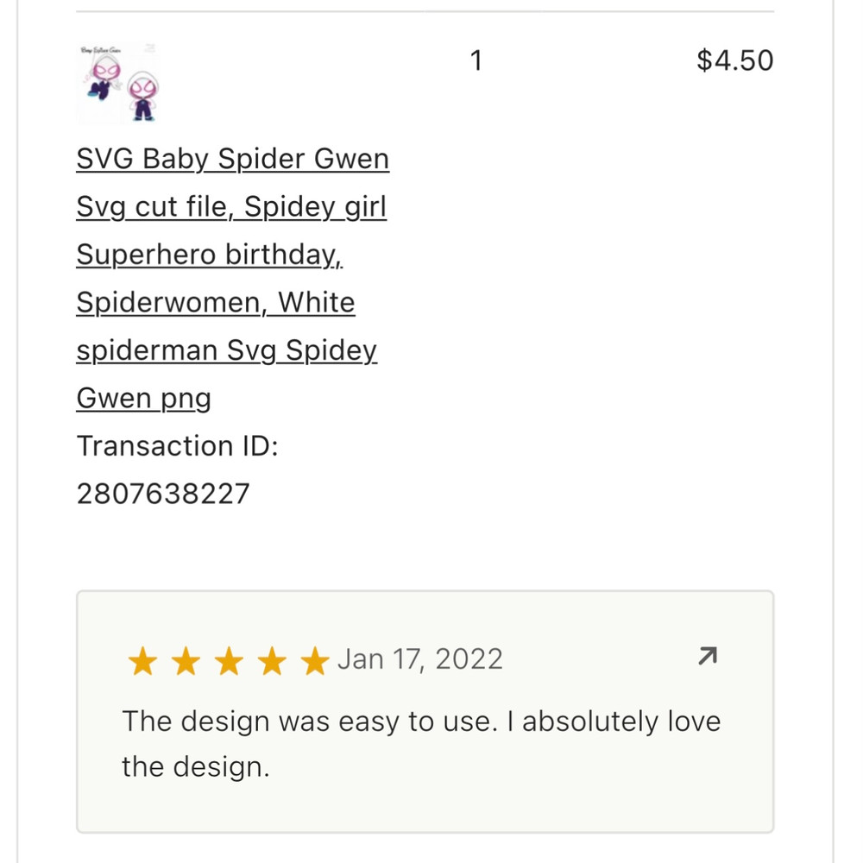Open the Spider Gwen product thumbnail

tap(117, 85)
